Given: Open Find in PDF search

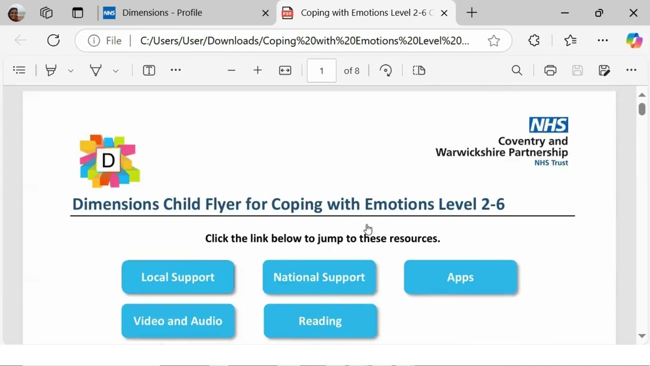Looking at the screenshot, I should [517, 71].
